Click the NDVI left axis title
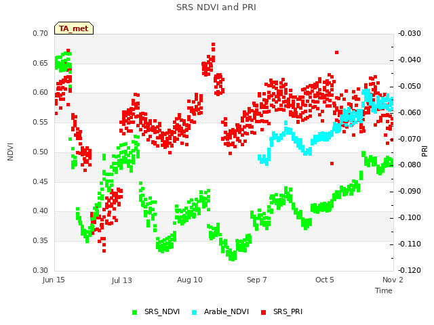The height and width of the screenshot is (325, 434). tap(10, 152)
